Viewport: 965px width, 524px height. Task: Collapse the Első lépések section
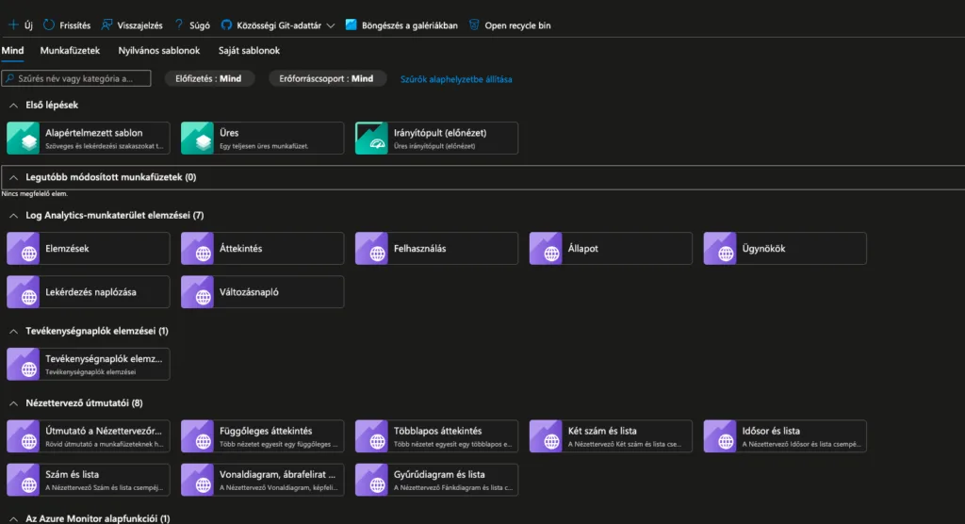tap(13, 105)
